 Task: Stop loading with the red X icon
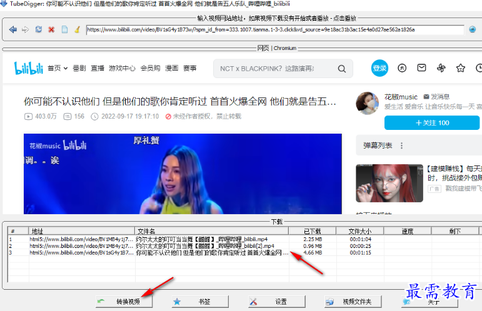[51, 29]
